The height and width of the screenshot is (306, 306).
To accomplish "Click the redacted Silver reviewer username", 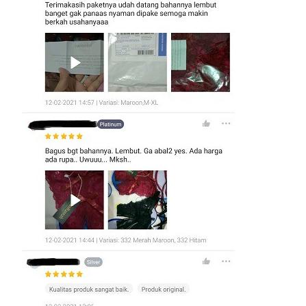I will [x=53, y=262].
